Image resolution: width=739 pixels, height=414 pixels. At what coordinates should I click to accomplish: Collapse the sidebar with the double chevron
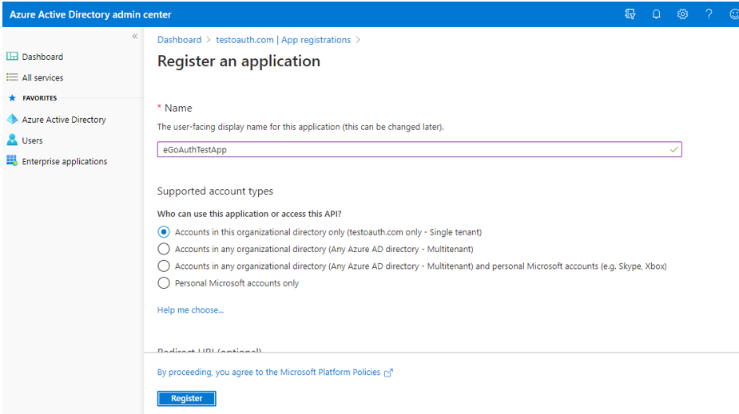[x=135, y=36]
